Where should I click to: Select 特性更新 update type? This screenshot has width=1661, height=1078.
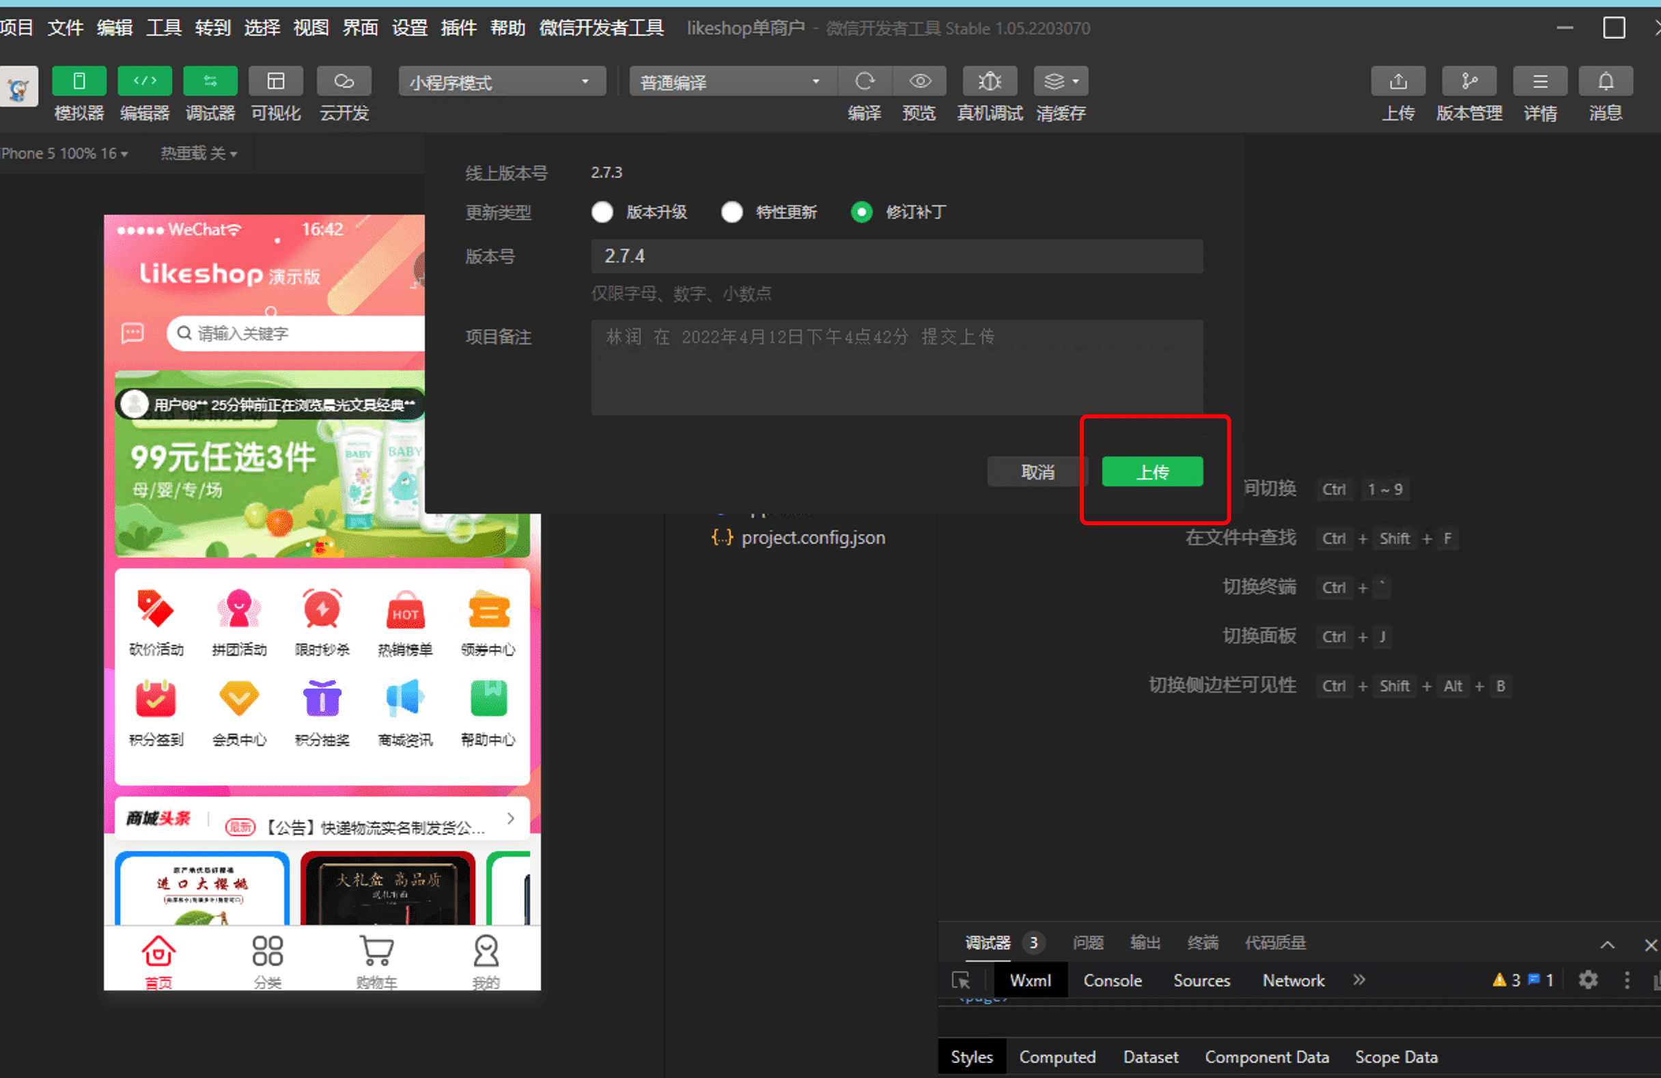[x=732, y=212]
